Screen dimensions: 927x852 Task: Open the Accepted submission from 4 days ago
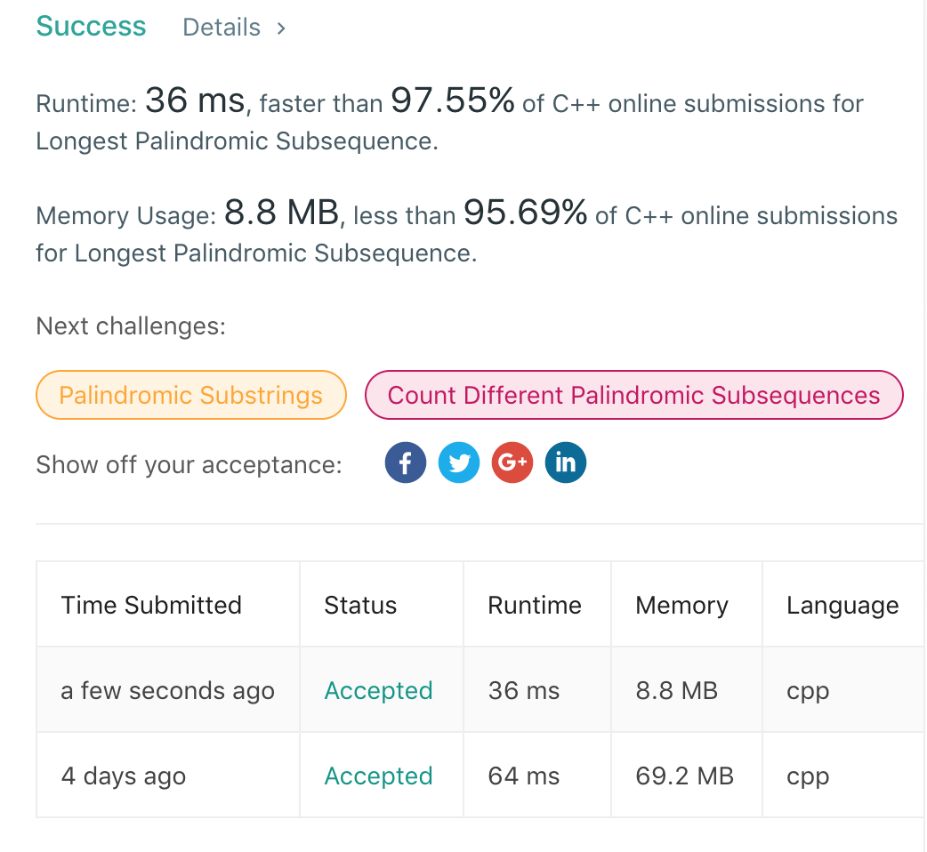coord(378,776)
